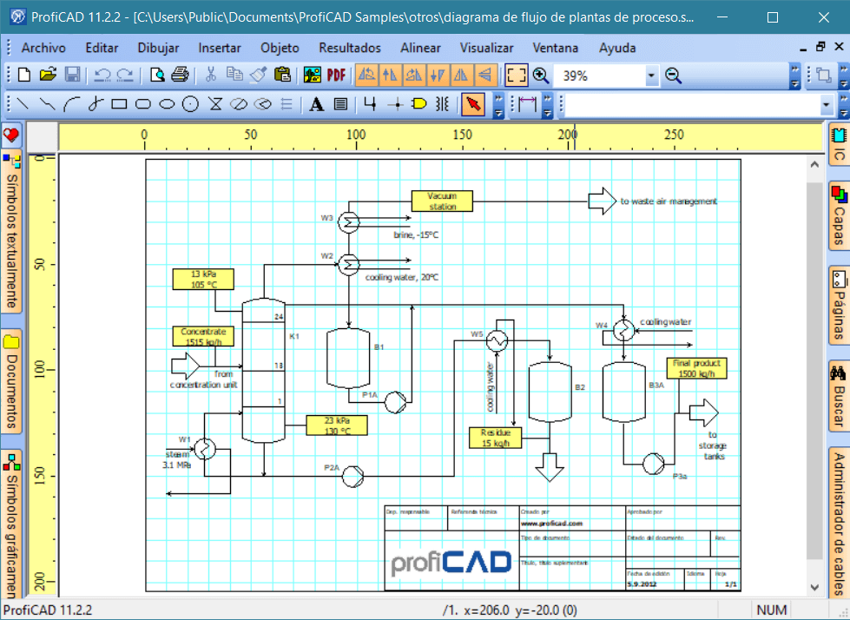850x620 pixels.
Task: Open the IC panel tab
Action: (x=840, y=144)
